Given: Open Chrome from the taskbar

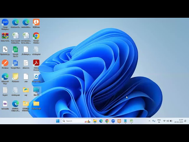Looking at the screenshot, I should point(107,121).
